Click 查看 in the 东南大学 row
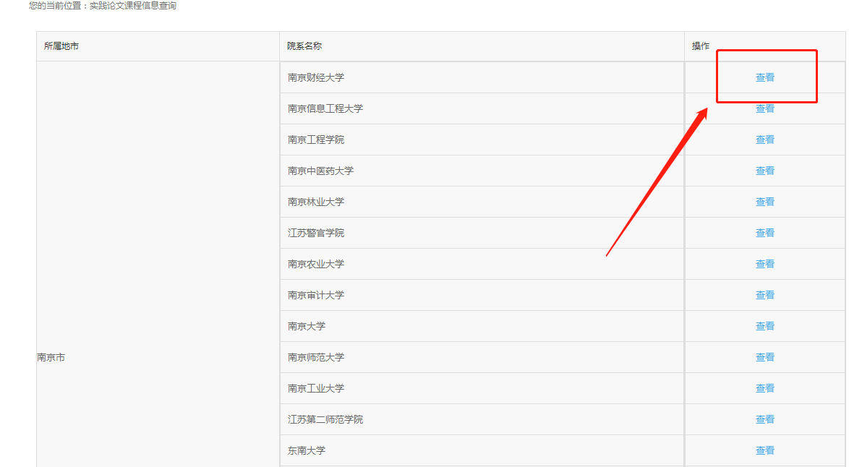Screen dimensions: 849x467 (x=764, y=450)
